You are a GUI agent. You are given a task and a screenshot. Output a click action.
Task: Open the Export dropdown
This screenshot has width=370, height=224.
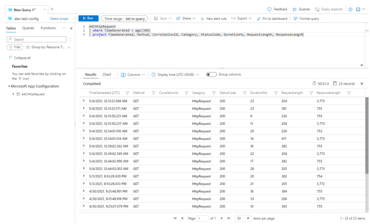(241, 19)
